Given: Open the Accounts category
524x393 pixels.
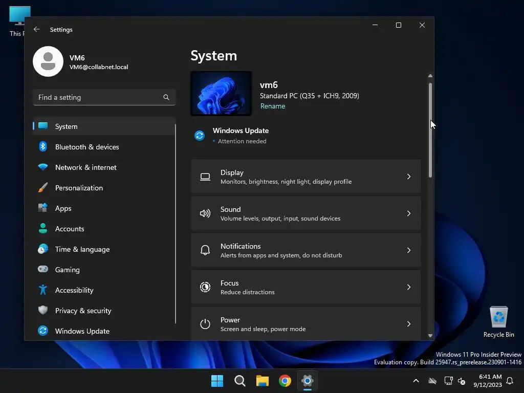Looking at the screenshot, I should (104, 229).
